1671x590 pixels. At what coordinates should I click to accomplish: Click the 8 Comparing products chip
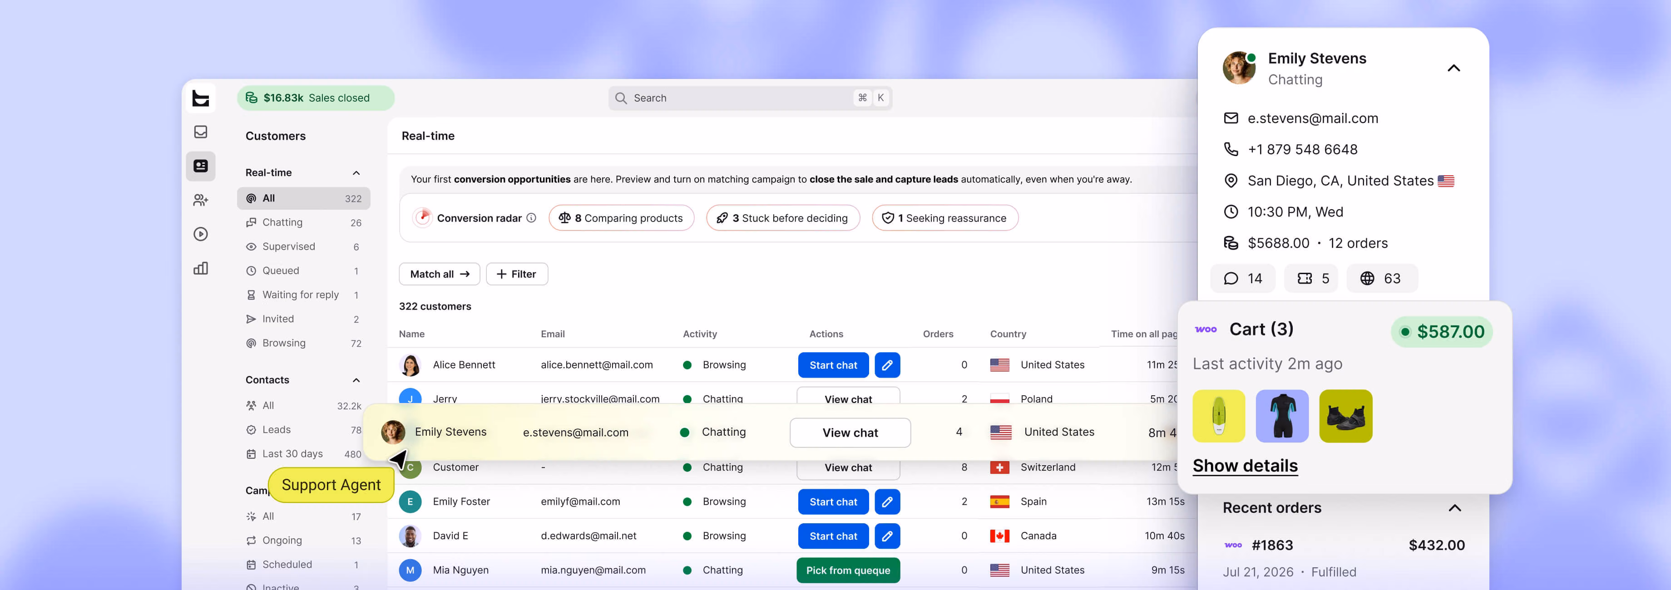coord(622,218)
